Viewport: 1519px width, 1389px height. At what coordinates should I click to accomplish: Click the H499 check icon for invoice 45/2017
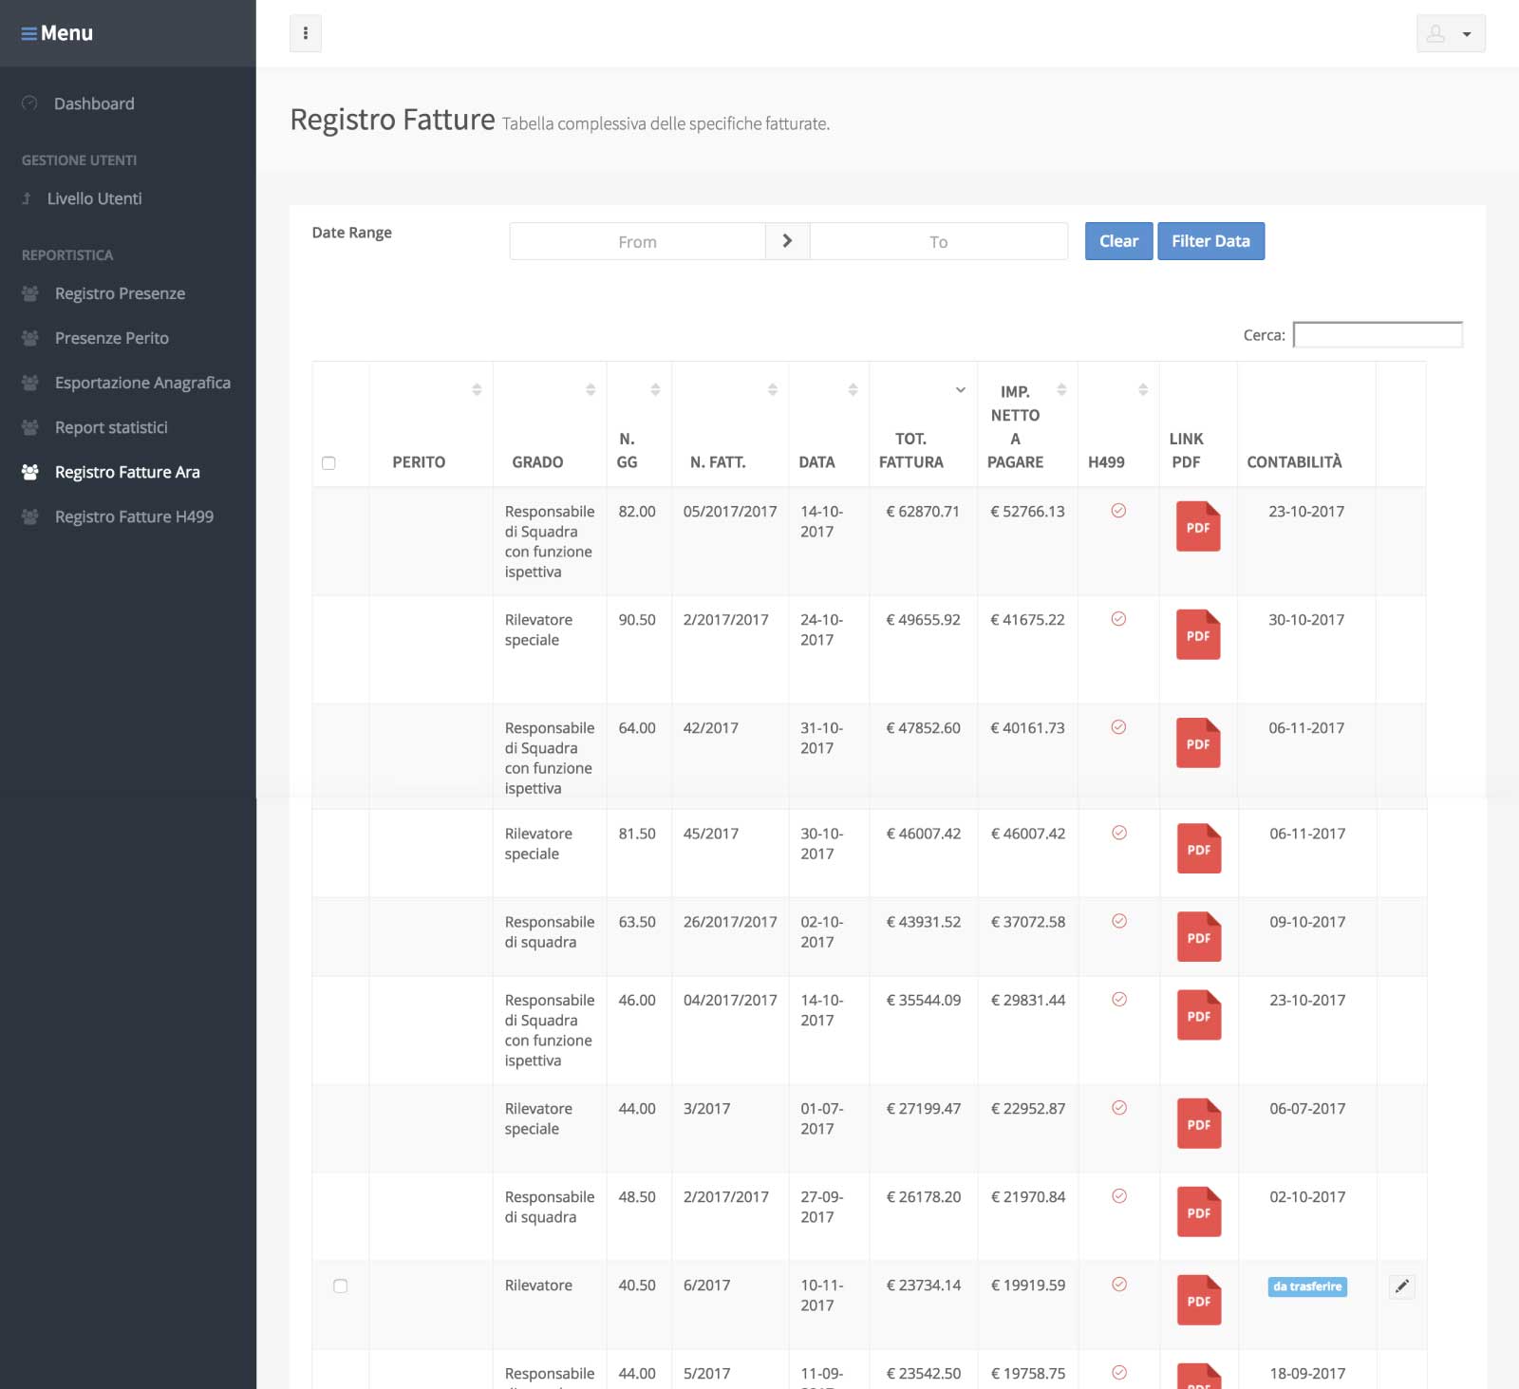tap(1119, 833)
